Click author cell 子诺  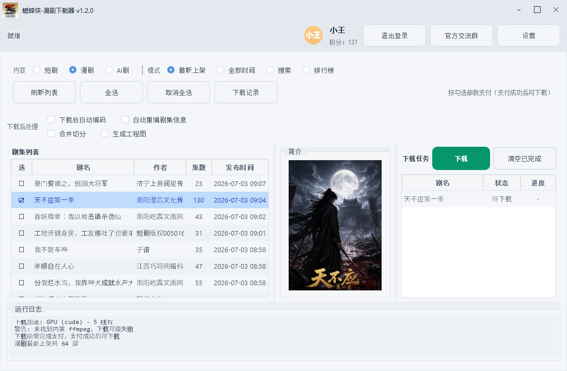click(x=143, y=250)
